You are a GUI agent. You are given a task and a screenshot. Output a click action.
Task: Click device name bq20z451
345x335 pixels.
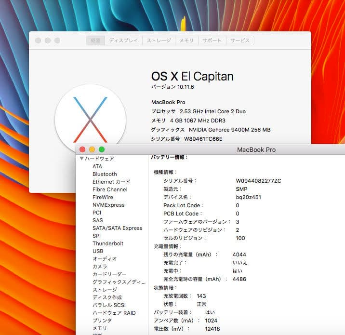[249, 197]
